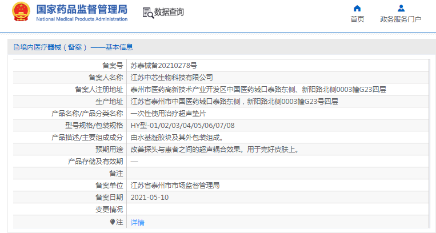The width and height of the screenshot is (436, 233).
Task: Select the filing date 2021-05-10
Action: 150,198
